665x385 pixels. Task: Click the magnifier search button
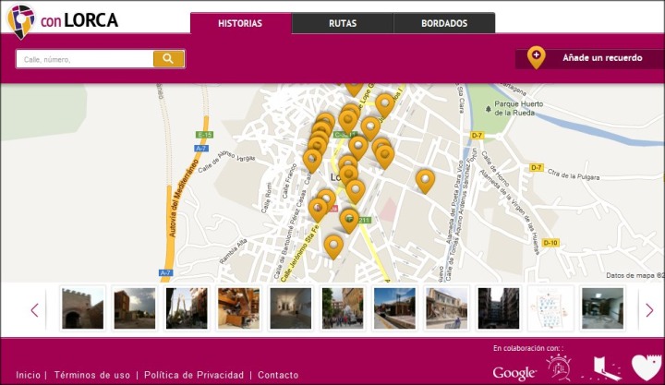coord(168,59)
